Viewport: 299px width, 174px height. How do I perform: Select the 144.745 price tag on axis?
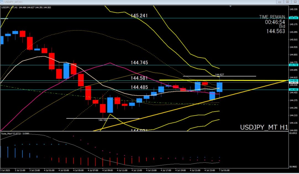pyautogui.click(x=293, y=65)
